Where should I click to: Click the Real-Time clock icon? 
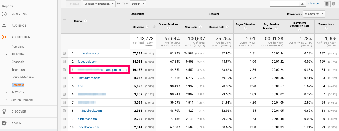coord(4,14)
